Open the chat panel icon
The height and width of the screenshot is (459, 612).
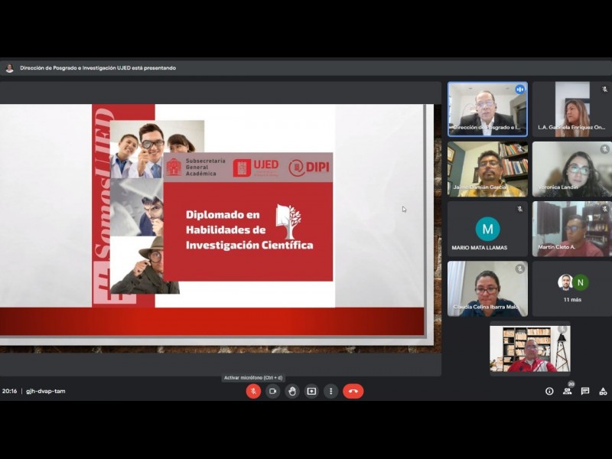click(x=585, y=391)
